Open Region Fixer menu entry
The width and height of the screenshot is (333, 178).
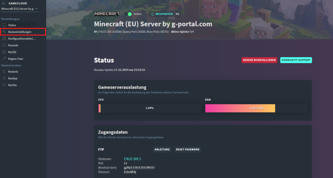(x=16, y=59)
